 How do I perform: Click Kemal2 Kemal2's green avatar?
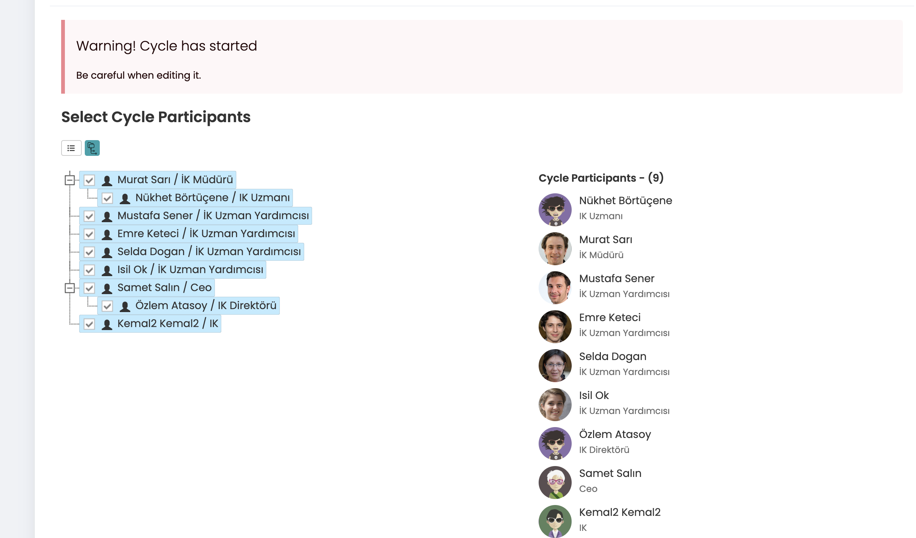[555, 521]
